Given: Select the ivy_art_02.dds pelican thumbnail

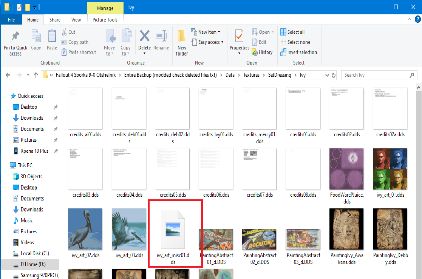Looking at the screenshot, I should coord(85,229).
